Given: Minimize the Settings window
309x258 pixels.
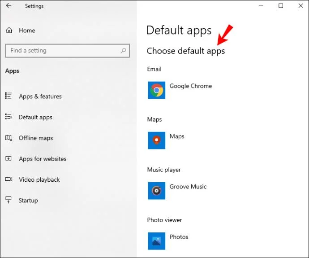Looking at the screenshot, I should [261, 6].
